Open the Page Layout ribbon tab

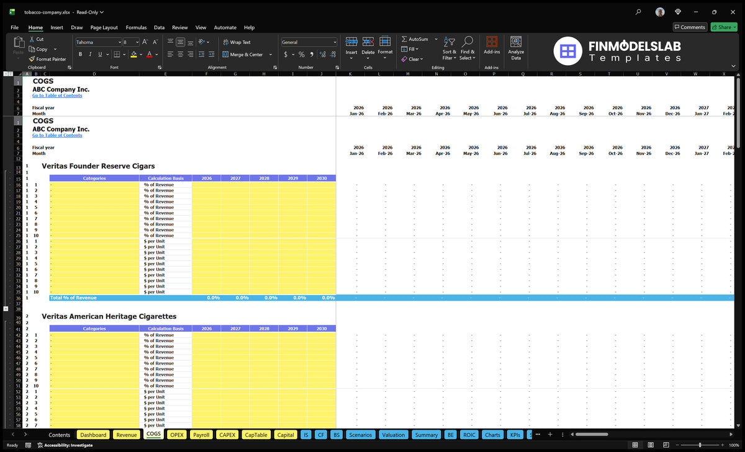(x=104, y=27)
